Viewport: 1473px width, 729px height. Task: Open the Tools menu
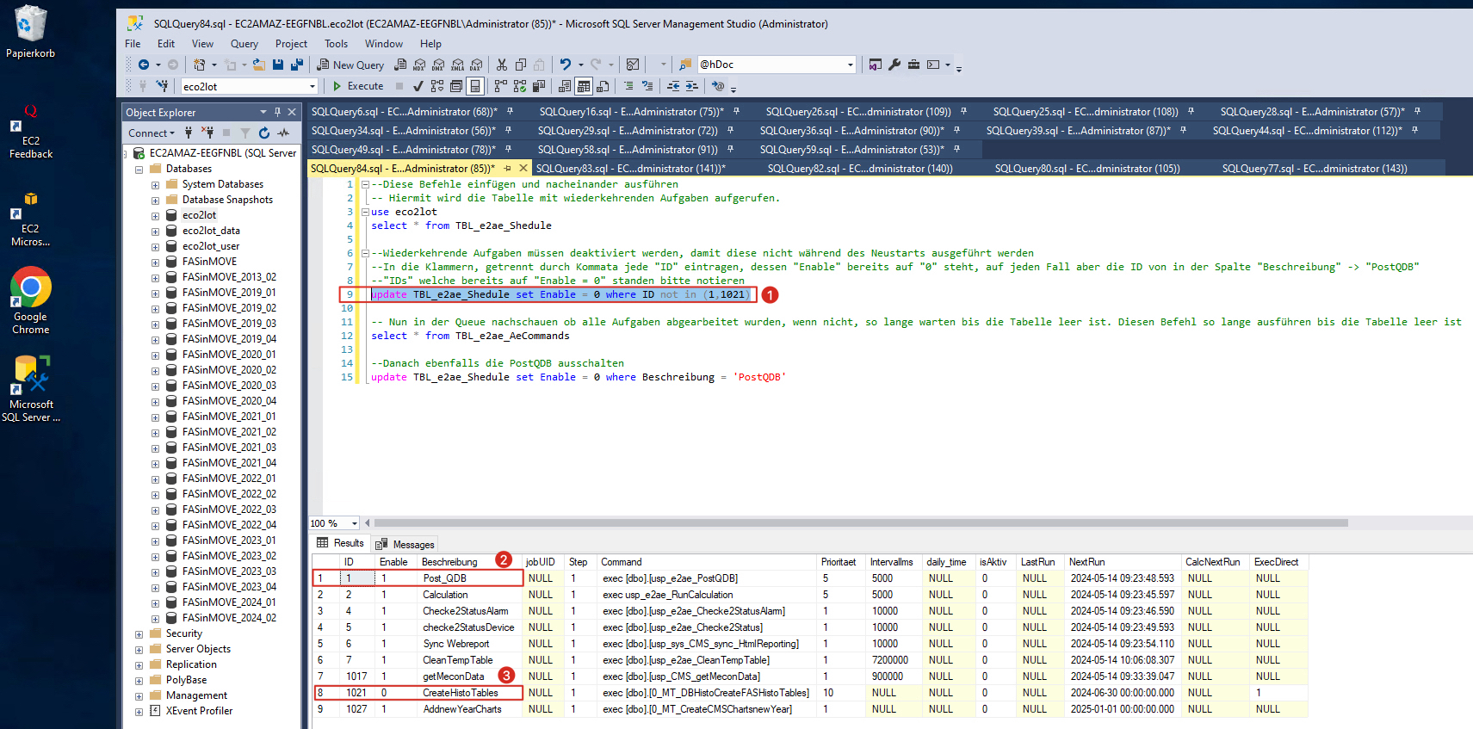click(336, 44)
